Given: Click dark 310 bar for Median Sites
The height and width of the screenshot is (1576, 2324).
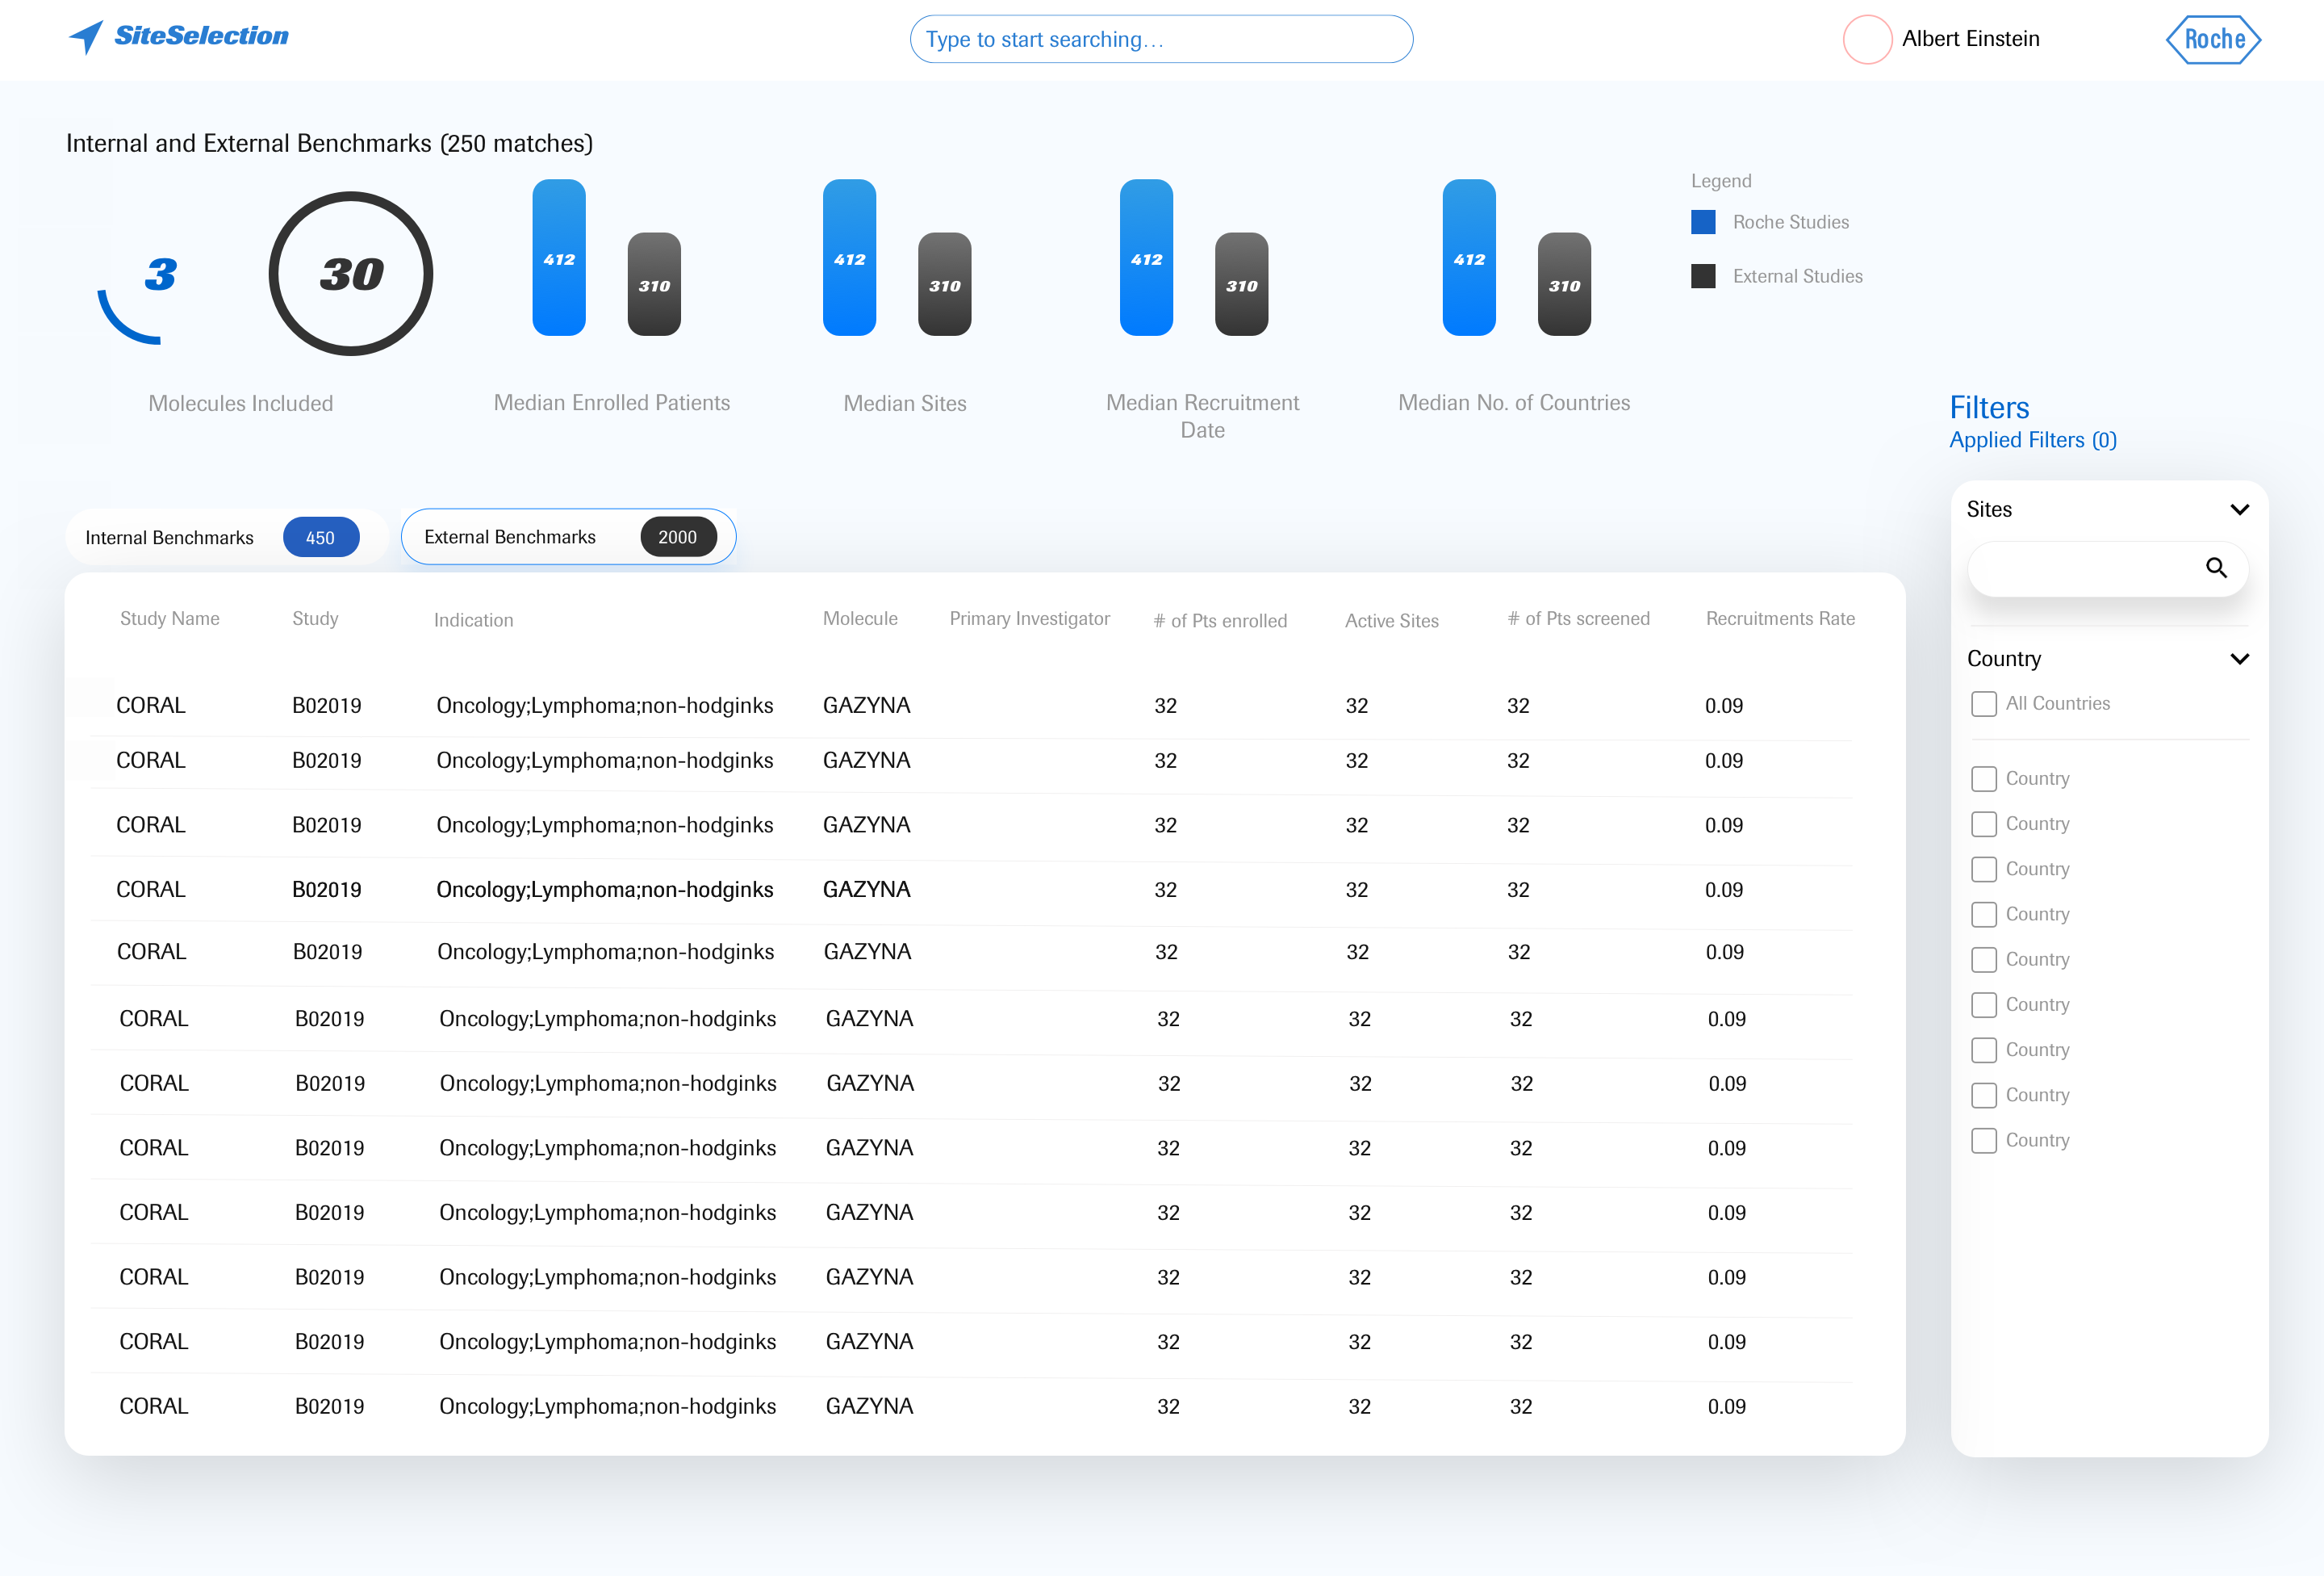Looking at the screenshot, I should (944, 284).
